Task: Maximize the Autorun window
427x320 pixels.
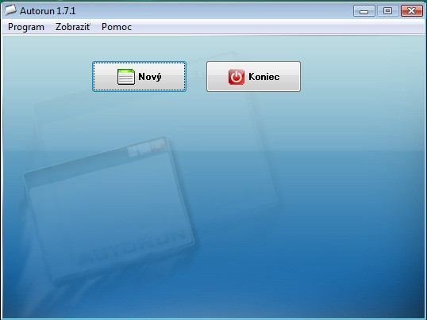Action: point(388,11)
